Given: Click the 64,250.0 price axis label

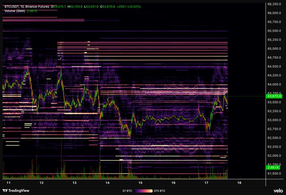Looking at the screenshot, I should tap(274, 76).
